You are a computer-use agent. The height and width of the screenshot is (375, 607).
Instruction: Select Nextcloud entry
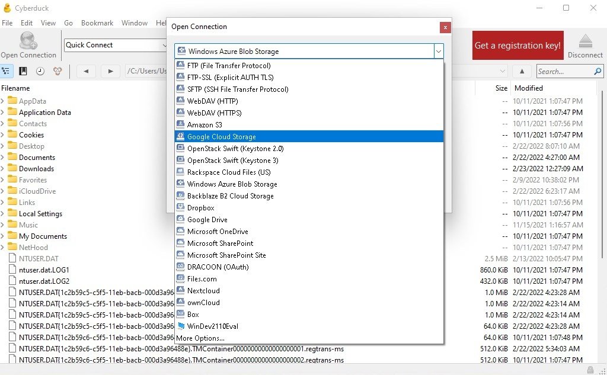coord(309,290)
